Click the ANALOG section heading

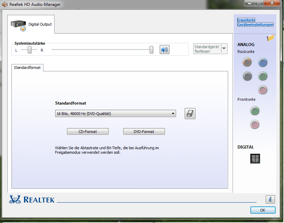point(246,44)
